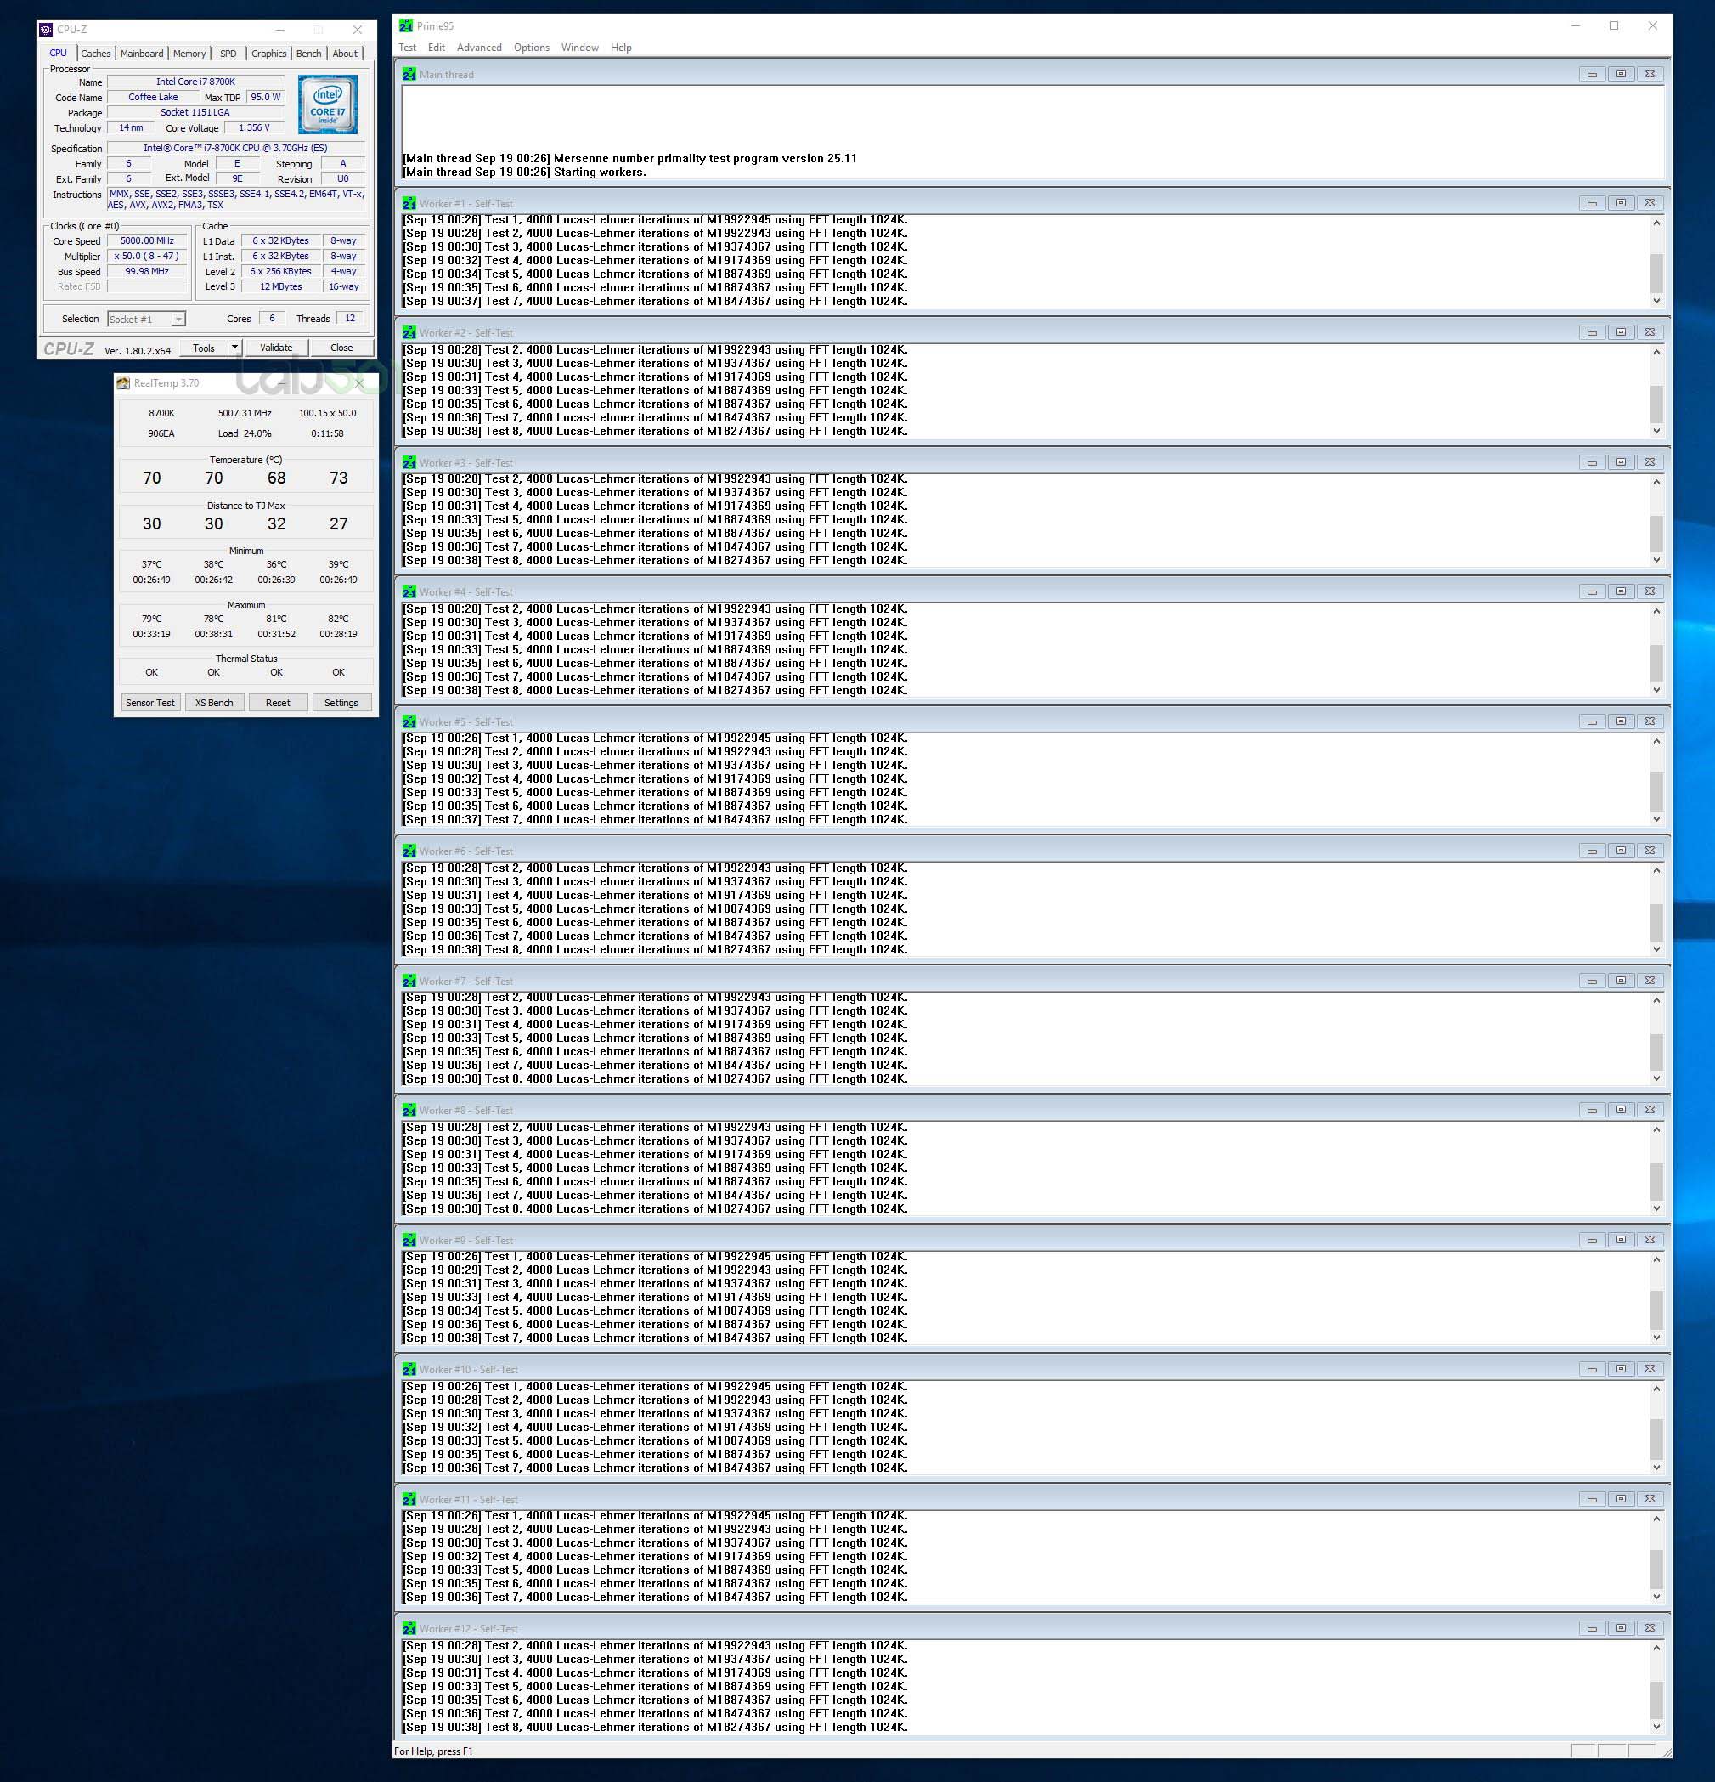Click Worker #7 scroll up arrow
1715x1782 pixels.
point(1656,1000)
